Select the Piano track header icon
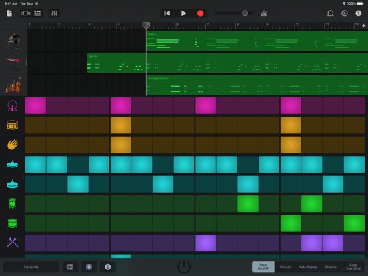368x276 pixels. pyautogui.click(x=13, y=41)
